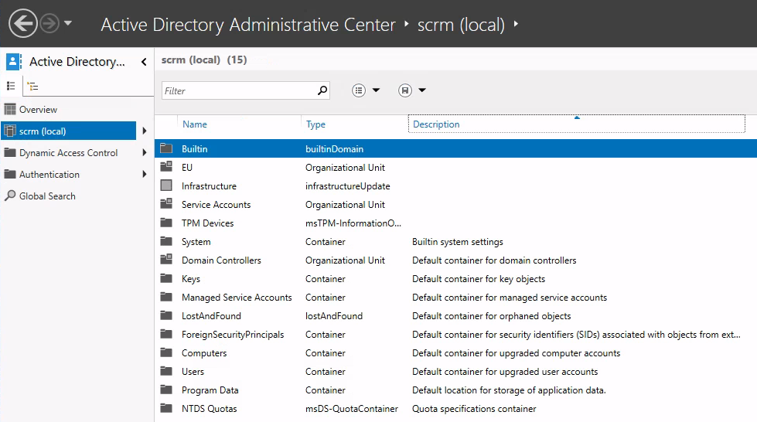Select the System container entry

pyautogui.click(x=196, y=242)
